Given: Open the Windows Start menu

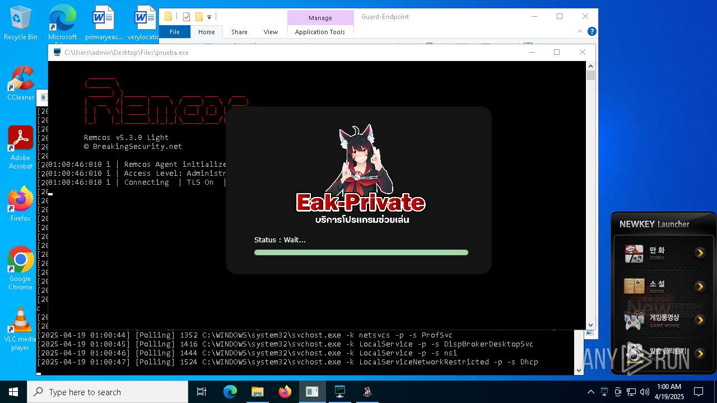Looking at the screenshot, I should [13, 392].
